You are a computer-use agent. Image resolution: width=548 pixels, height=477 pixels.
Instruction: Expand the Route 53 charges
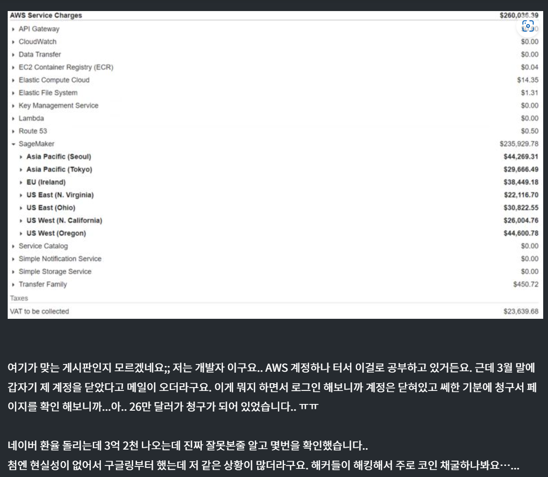[13, 131]
